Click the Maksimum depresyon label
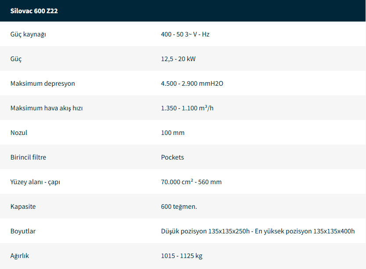Screen dimensions: 366x269 [x=43, y=84]
